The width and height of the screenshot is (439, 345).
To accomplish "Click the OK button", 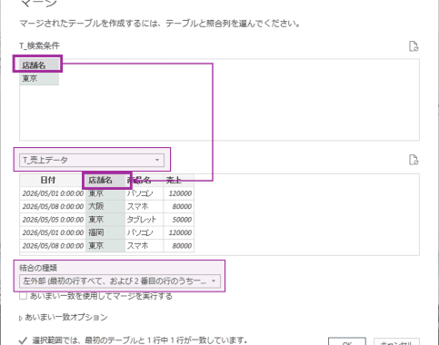I will [347, 342].
